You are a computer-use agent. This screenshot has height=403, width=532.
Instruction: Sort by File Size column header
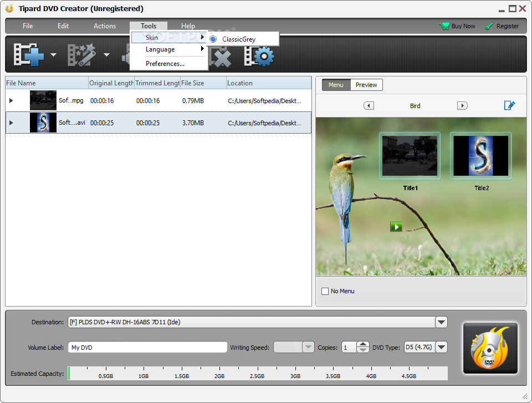(203, 83)
